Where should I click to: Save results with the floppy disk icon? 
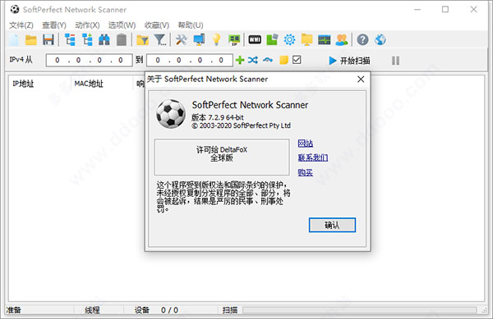48,40
